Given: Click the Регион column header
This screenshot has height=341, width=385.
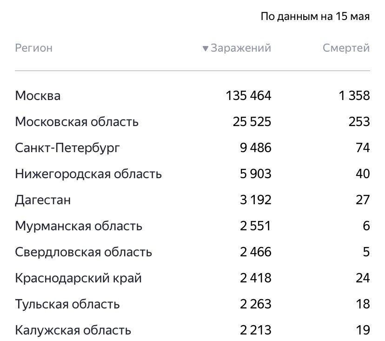Looking at the screenshot, I should pos(33,48).
